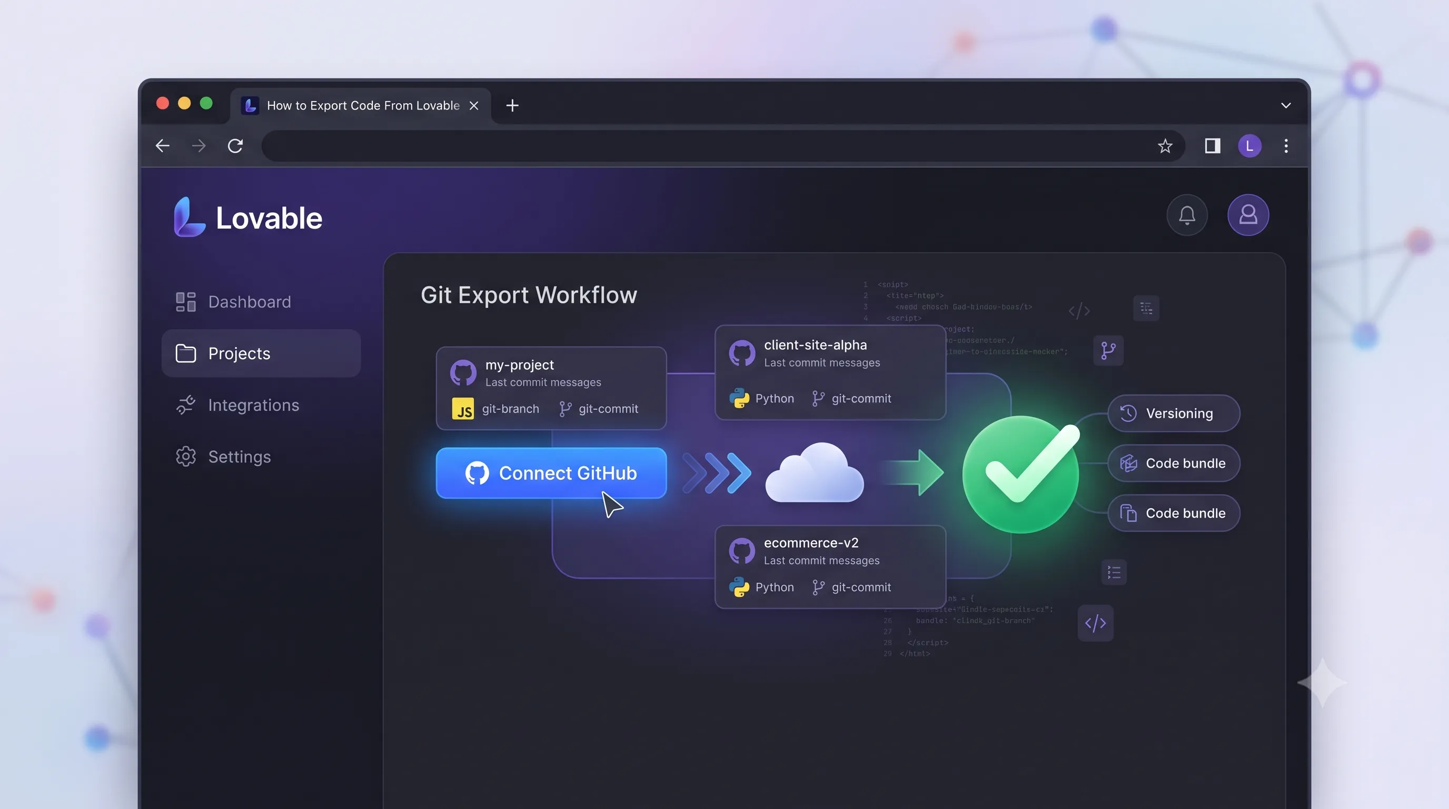Click the Python icon on ecommerce-v2
Image resolution: width=1449 pixels, height=809 pixels.
point(739,587)
